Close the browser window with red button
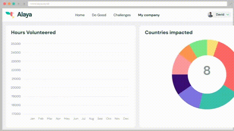Screen dimensions: 234x131 click(x=5, y=4)
